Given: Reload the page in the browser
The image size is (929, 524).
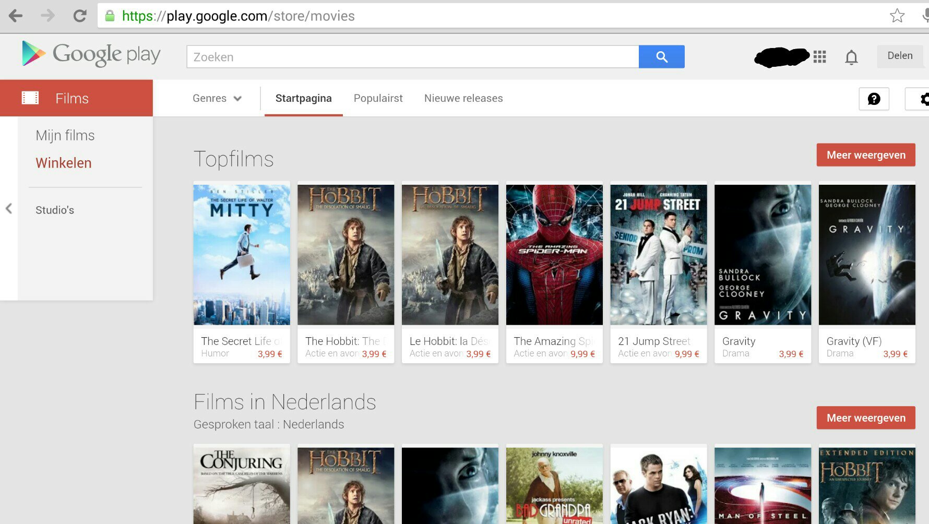Looking at the screenshot, I should (x=80, y=16).
